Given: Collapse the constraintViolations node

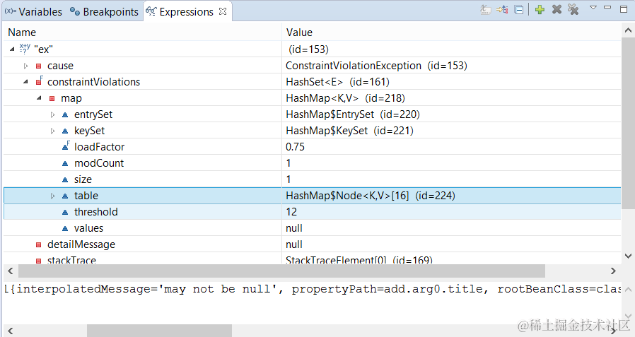Looking at the screenshot, I should click(25, 82).
